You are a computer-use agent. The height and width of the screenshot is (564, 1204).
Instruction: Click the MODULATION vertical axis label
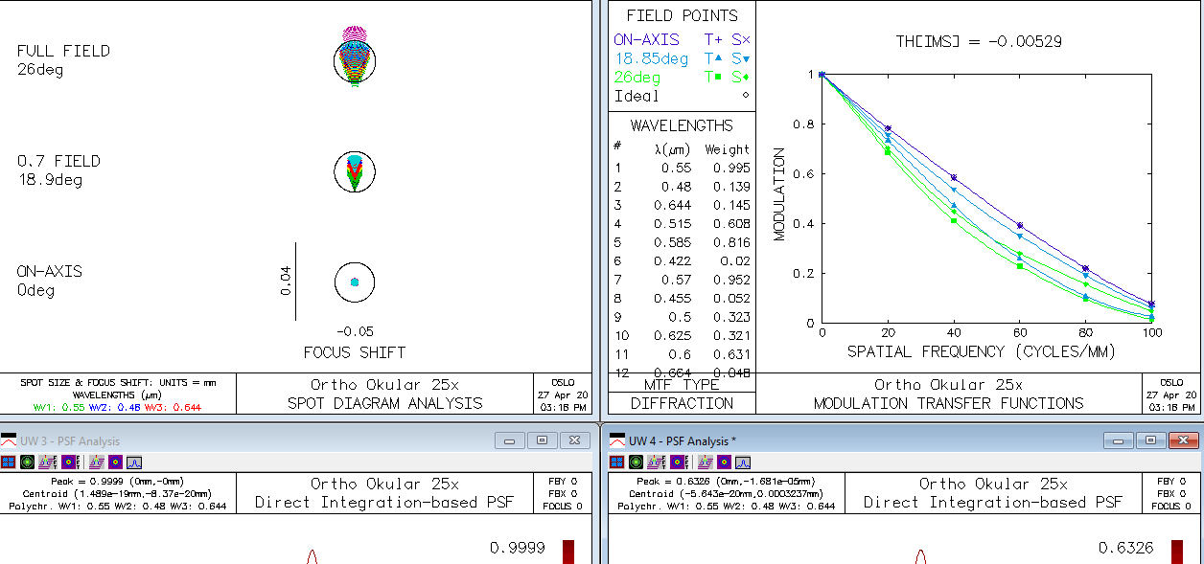click(x=779, y=193)
